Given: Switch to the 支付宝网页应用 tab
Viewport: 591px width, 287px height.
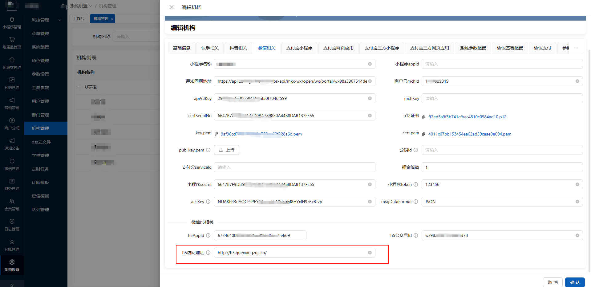Looking at the screenshot, I should tap(338, 48).
